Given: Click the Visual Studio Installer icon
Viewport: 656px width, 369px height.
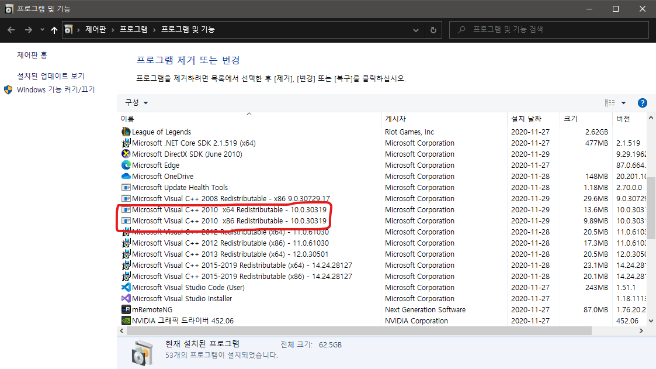Looking at the screenshot, I should coord(126,298).
